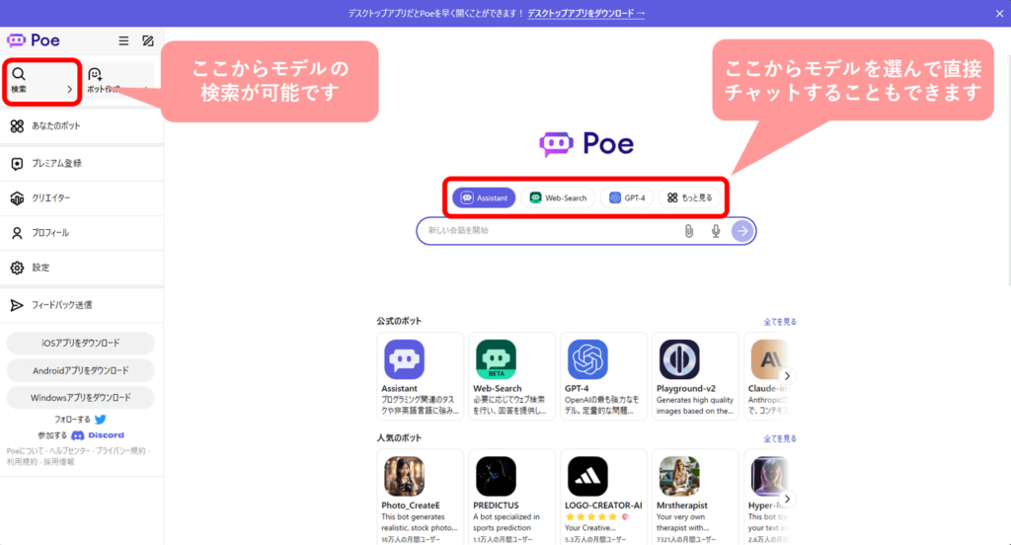Select the Assistant model chip
This screenshot has height=545, width=1011.
[484, 197]
